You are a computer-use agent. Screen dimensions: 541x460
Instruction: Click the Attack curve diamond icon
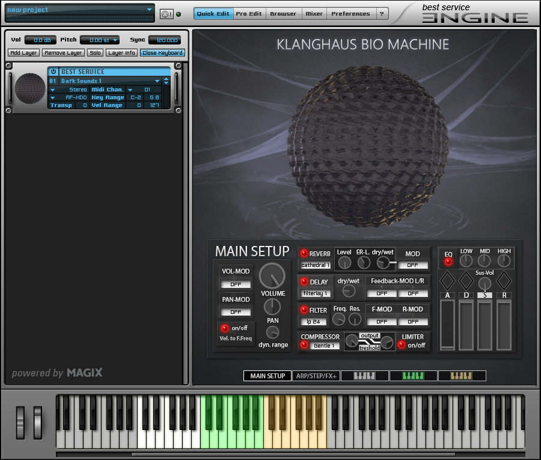tap(447, 280)
